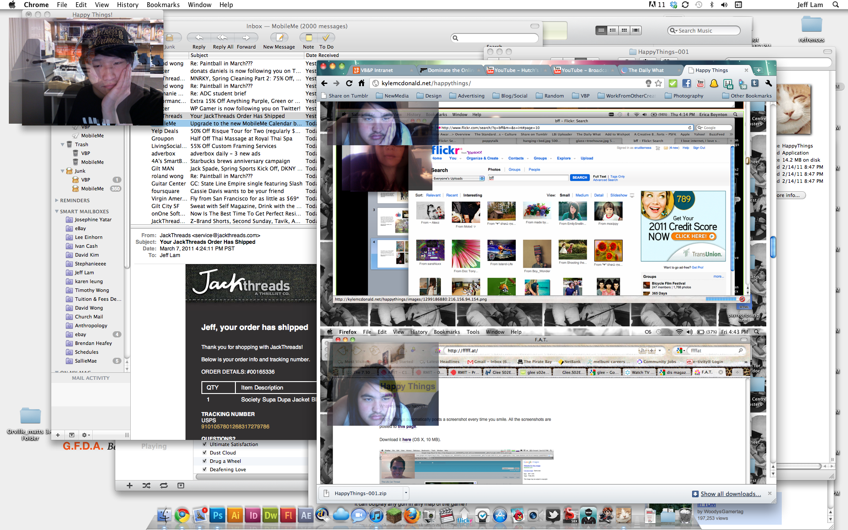Click the volume icon in menu bar
848x530 pixels.
(x=724, y=4)
